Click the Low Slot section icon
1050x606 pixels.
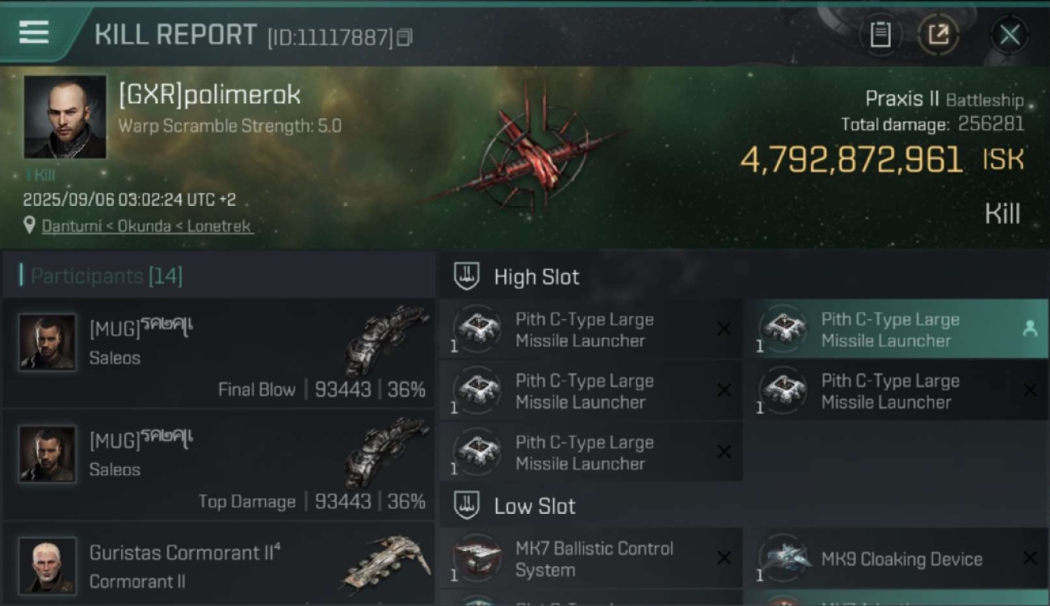pyautogui.click(x=466, y=506)
